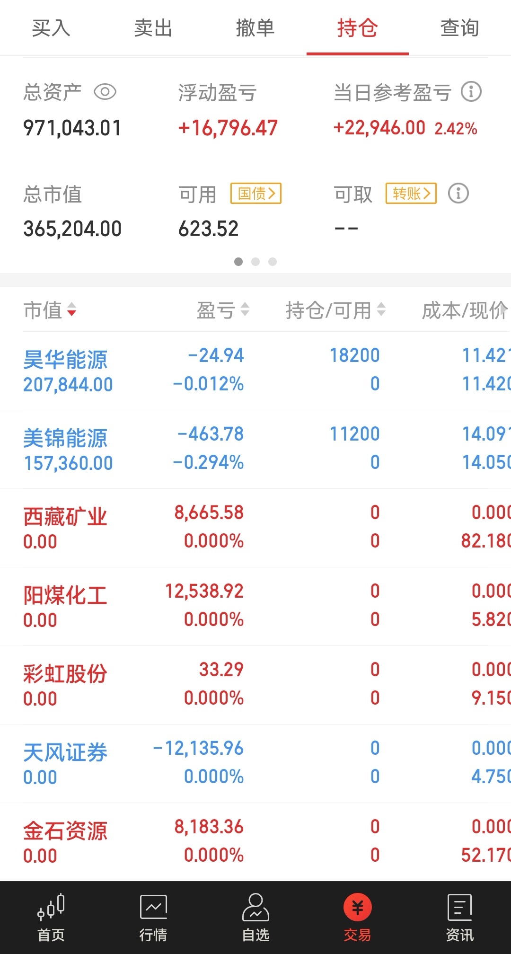Toggle total assets visibility eye icon
Screen dimensions: 511x954
(x=105, y=92)
